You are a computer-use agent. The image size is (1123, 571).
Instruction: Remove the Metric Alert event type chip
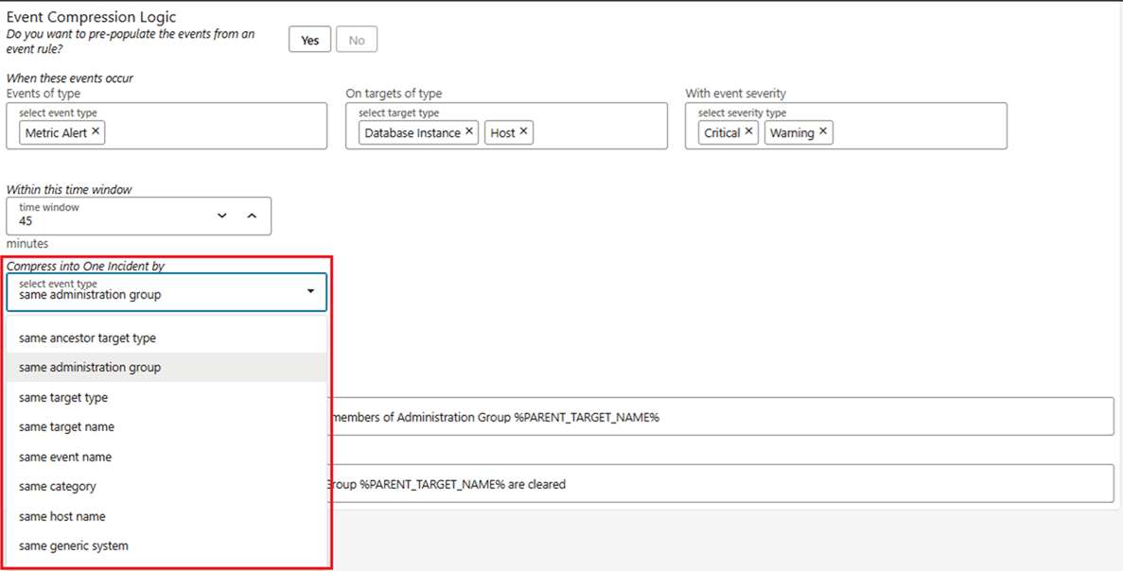point(96,132)
